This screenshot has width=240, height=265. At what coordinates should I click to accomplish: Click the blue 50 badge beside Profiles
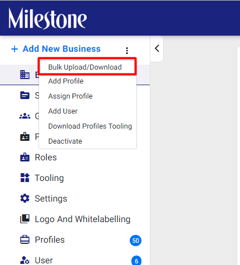(x=135, y=241)
